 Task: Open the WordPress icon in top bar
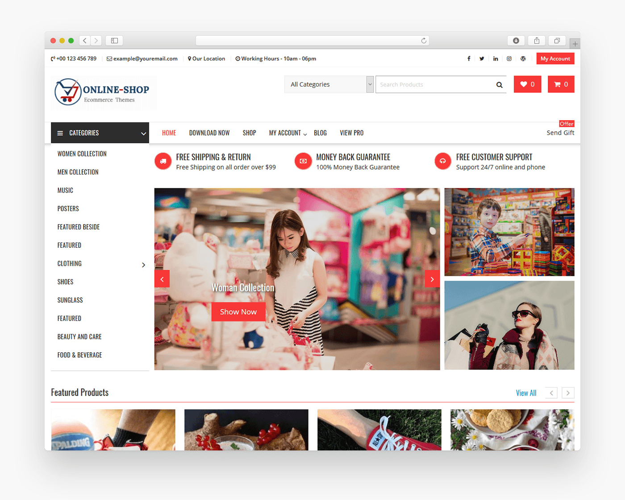(x=523, y=58)
